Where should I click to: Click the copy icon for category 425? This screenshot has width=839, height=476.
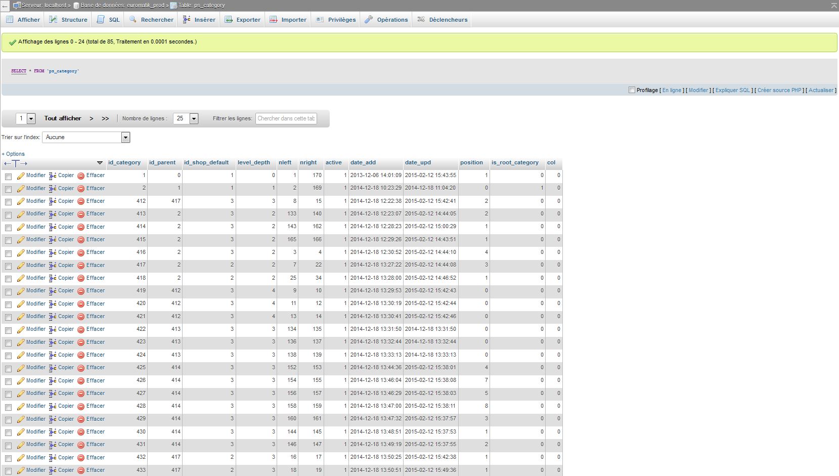click(53, 368)
